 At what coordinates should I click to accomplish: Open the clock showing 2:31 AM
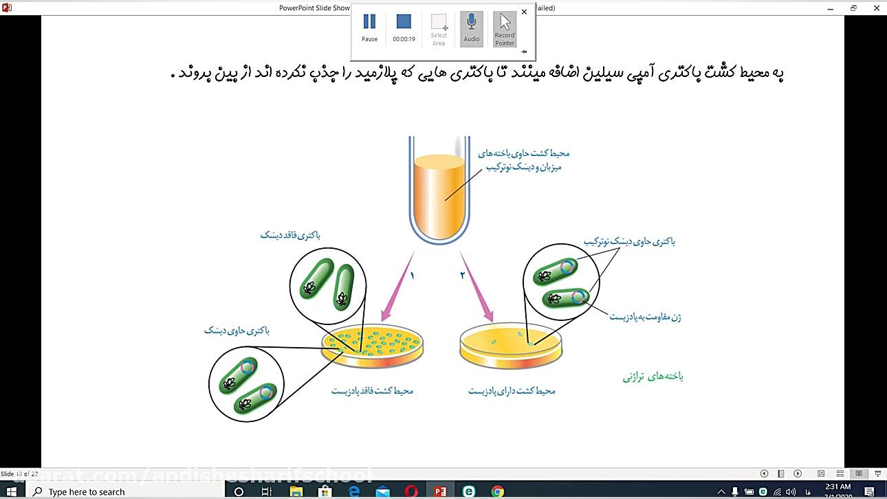point(839,491)
